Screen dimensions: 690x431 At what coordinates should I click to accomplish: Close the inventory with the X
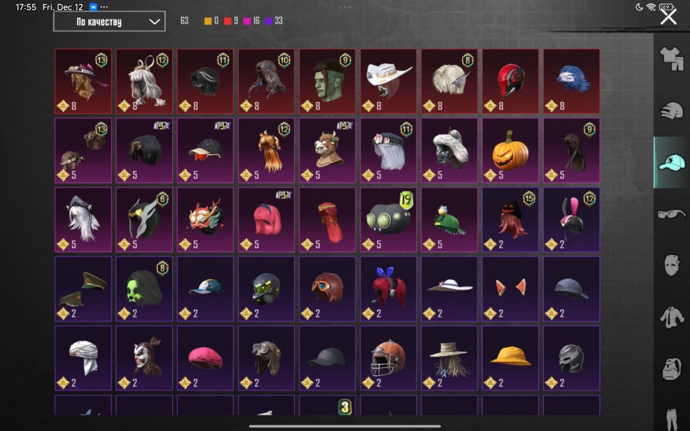pos(669,17)
